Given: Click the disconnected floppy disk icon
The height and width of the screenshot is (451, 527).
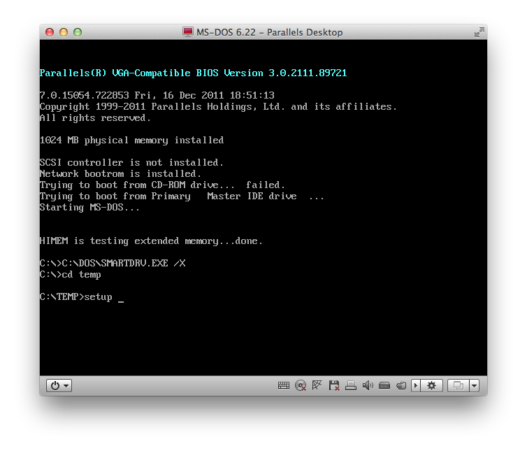Looking at the screenshot, I should (x=334, y=385).
